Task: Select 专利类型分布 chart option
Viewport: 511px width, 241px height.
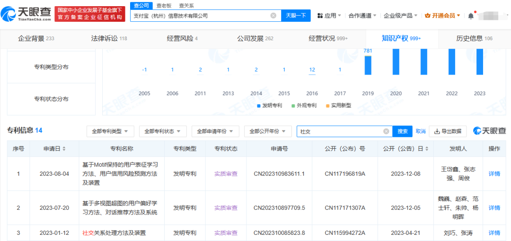Action: point(51,67)
